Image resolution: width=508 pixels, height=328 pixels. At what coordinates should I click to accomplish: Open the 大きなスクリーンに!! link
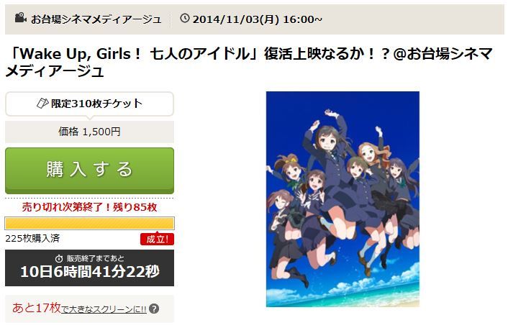click(x=104, y=309)
